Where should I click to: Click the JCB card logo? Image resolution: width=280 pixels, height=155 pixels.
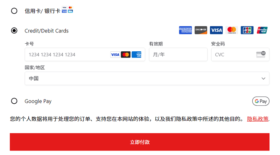[247, 30]
